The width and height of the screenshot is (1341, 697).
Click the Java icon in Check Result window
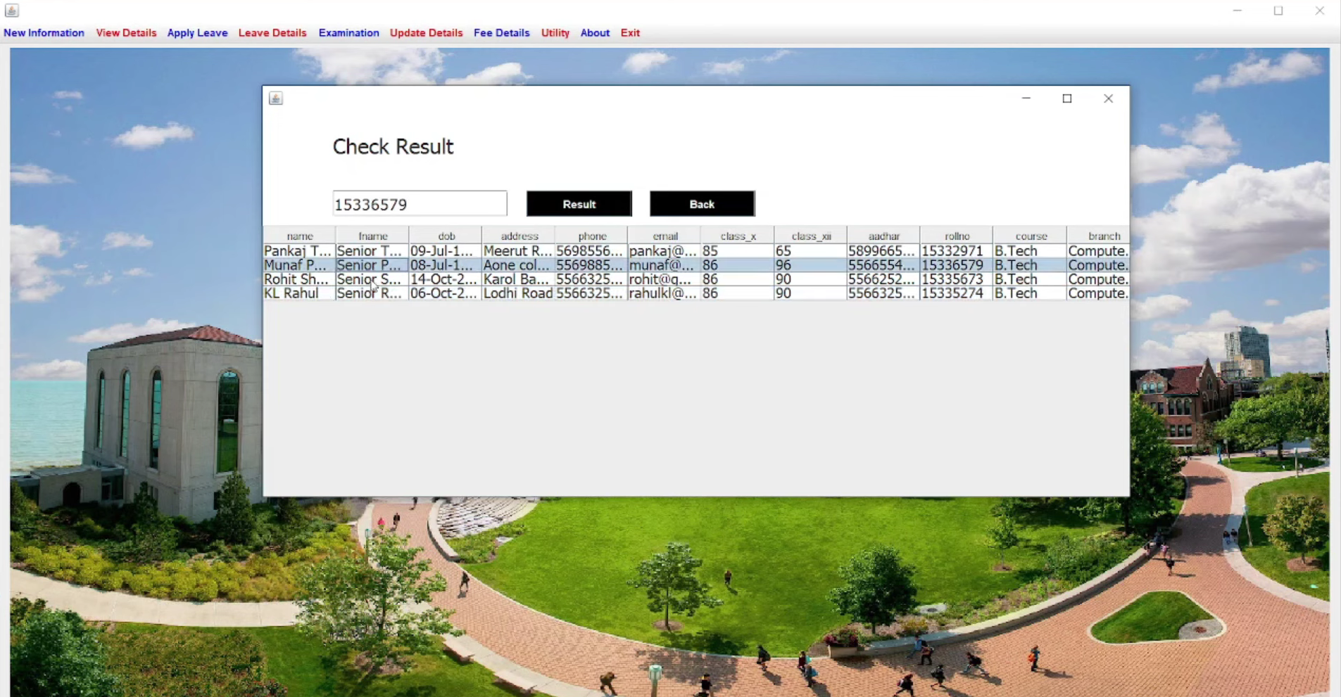coord(275,98)
